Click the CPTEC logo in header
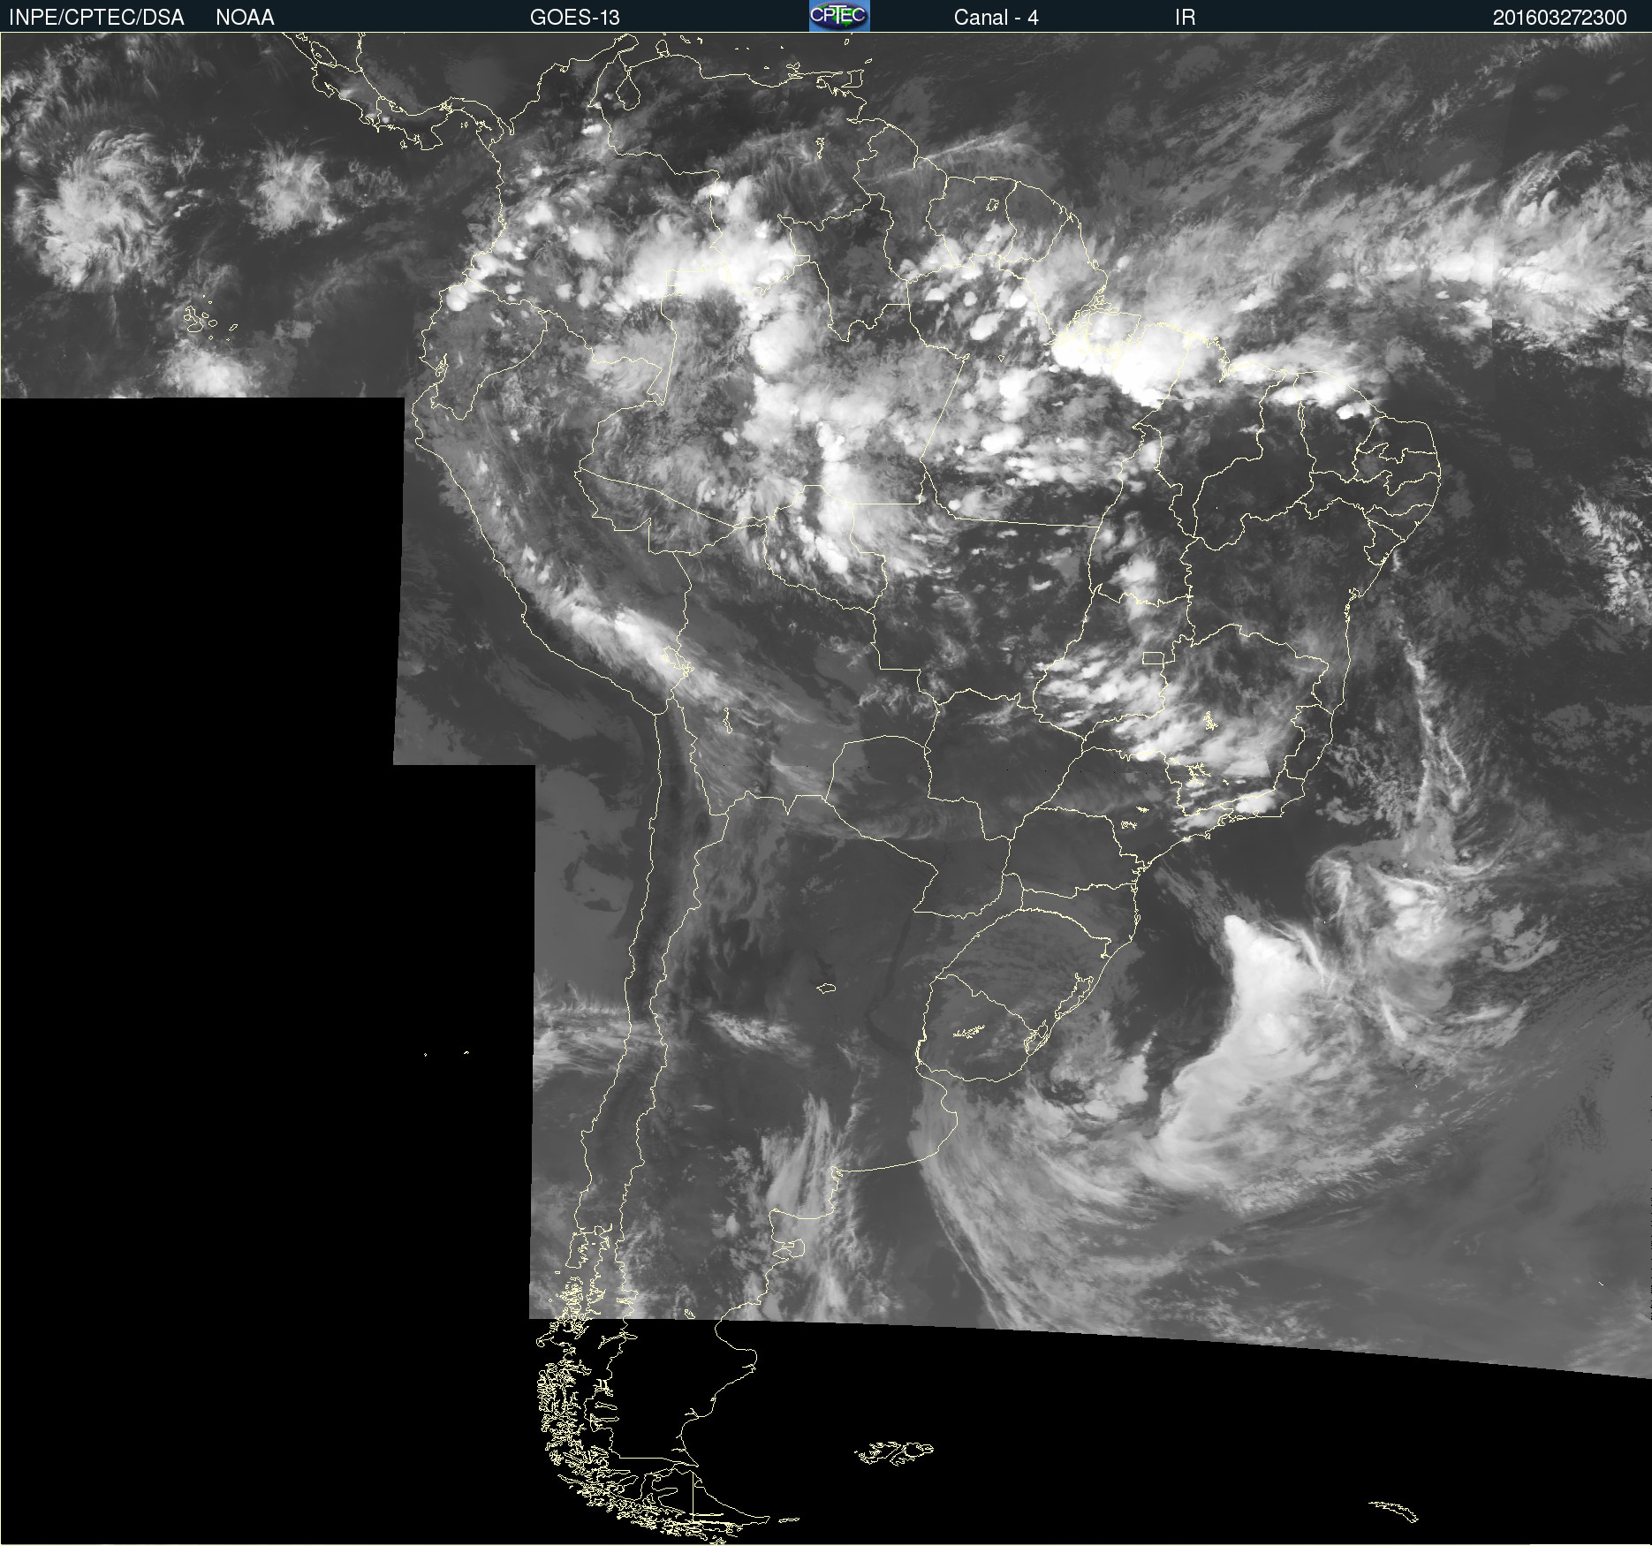 pos(839,16)
